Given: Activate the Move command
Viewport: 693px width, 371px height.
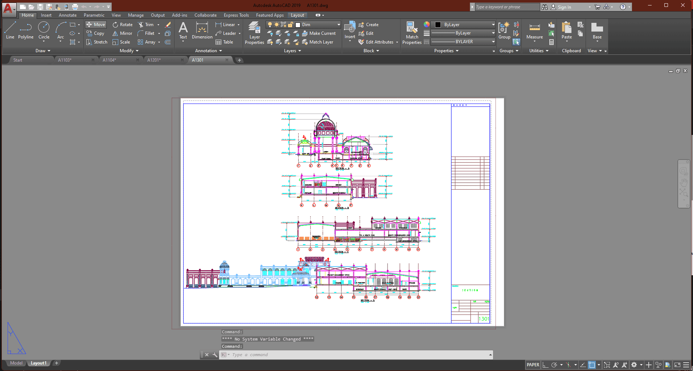Looking at the screenshot, I should (x=95, y=24).
